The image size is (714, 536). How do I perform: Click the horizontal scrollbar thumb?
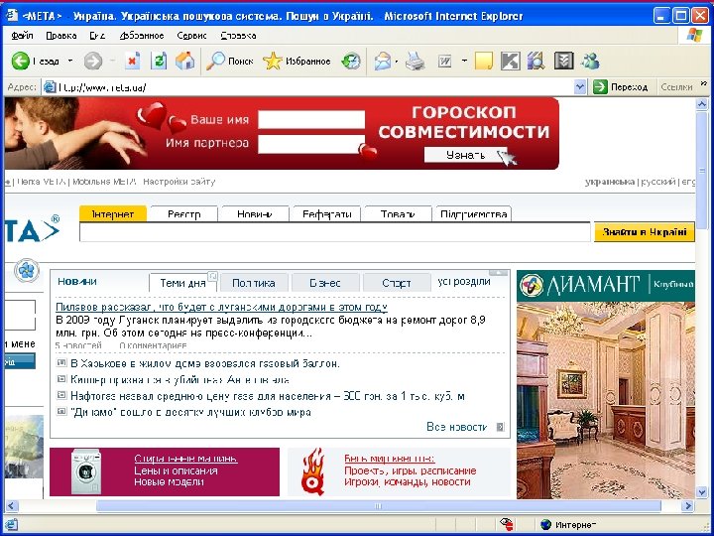point(379,505)
